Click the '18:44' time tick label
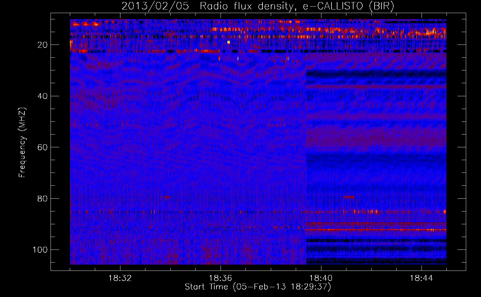 pos(422,278)
